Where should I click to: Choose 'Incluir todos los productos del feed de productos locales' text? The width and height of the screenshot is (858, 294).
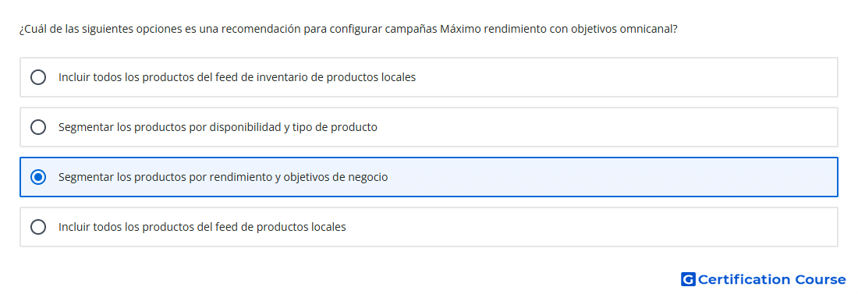point(203,227)
